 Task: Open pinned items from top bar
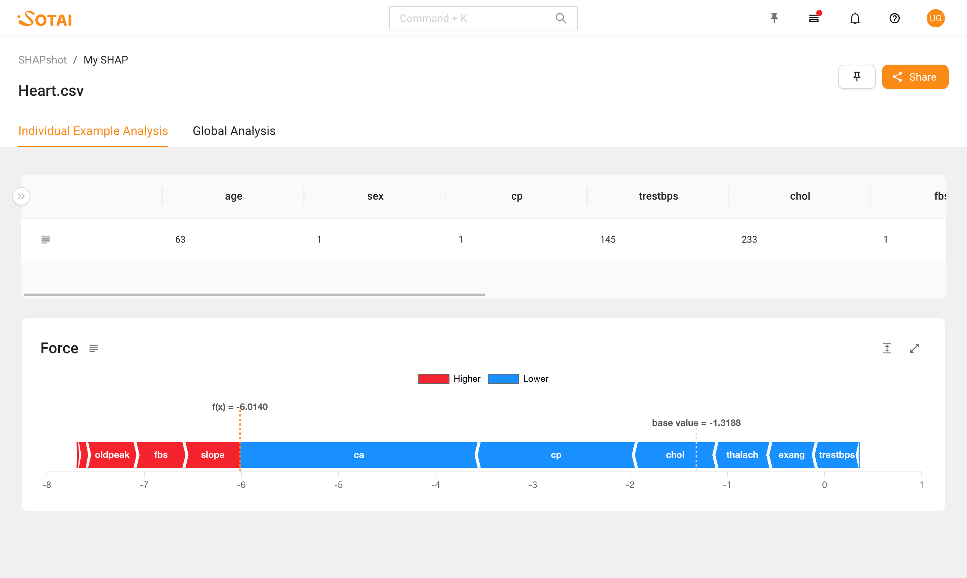pyautogui.click(x=774, y=18)
